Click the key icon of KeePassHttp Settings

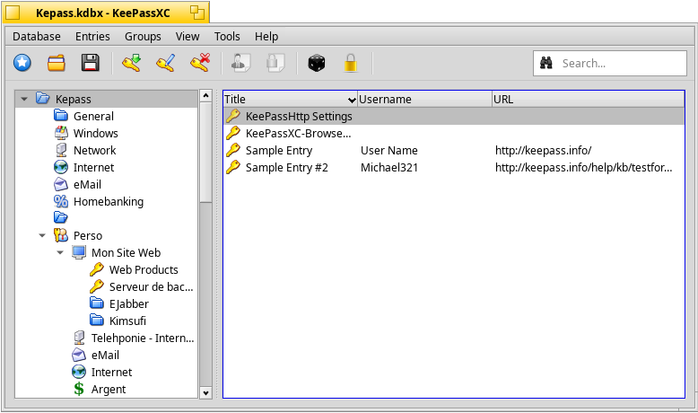(232, 116)
